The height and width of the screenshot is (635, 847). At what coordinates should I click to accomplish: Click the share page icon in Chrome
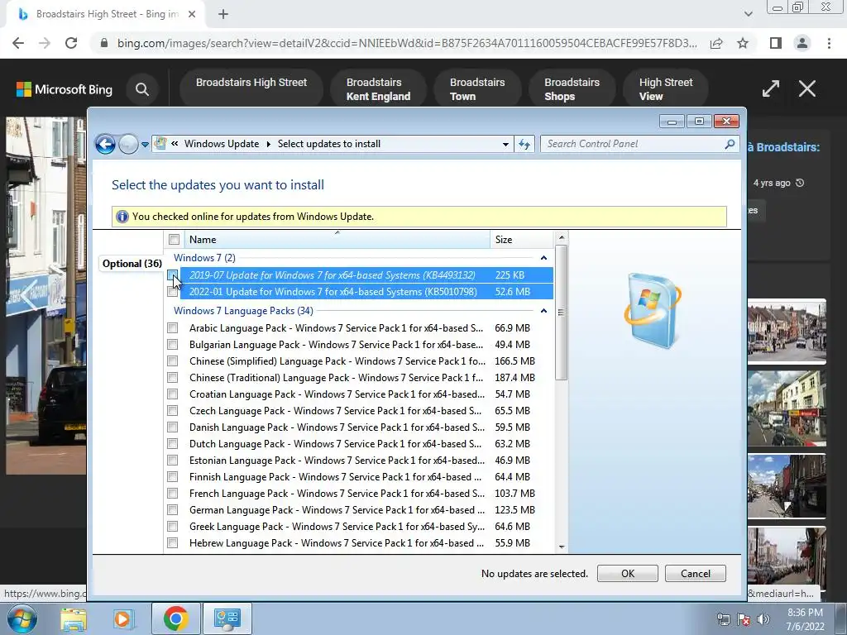(x=716, y=43)
